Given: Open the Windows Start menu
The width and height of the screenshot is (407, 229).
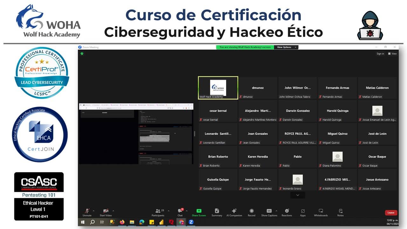Looking at the screenshot, I should tap(83, 222).
